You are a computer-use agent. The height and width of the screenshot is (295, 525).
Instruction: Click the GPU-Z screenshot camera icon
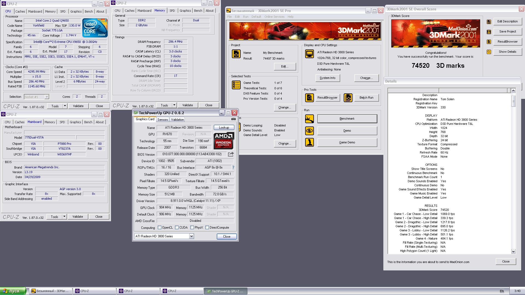point(234,119)
